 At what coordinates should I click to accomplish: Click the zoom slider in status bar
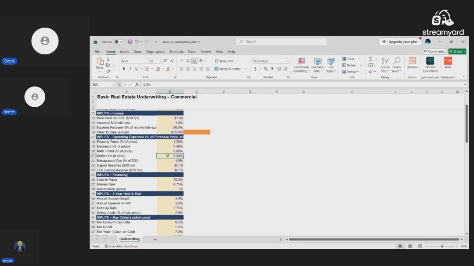(442, 246)
